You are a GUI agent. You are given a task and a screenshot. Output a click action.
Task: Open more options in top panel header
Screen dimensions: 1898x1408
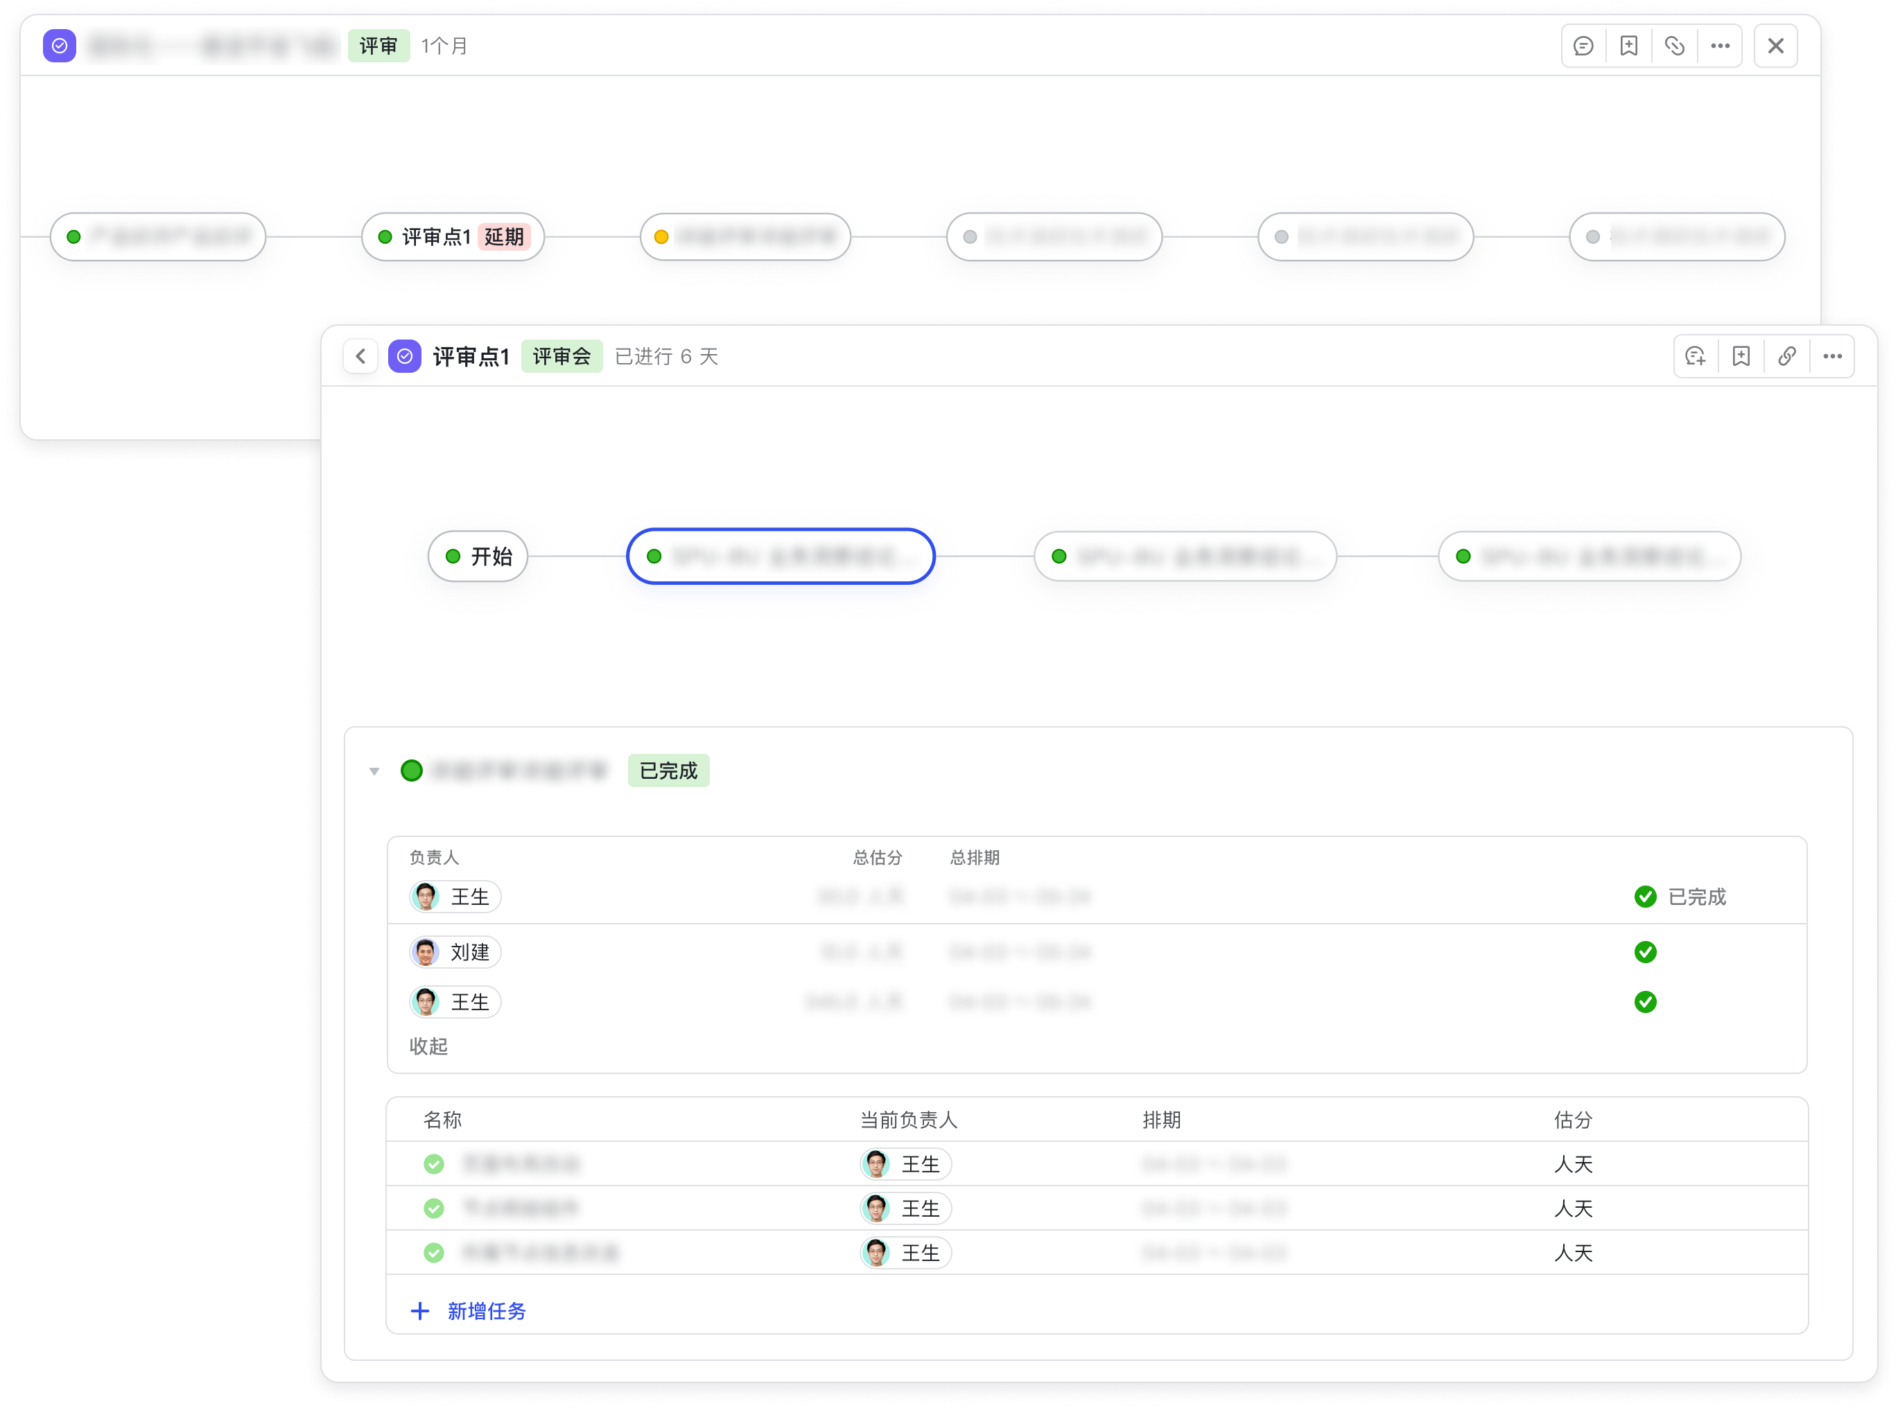[x=1721, y=46]
